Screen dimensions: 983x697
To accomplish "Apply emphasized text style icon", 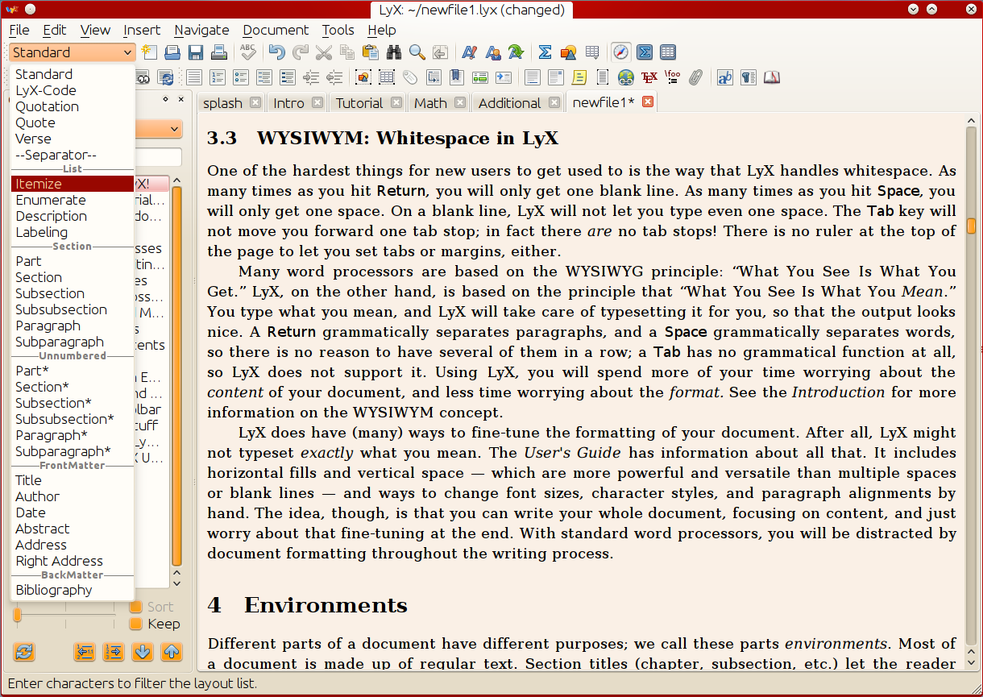I will click(470, 52).
